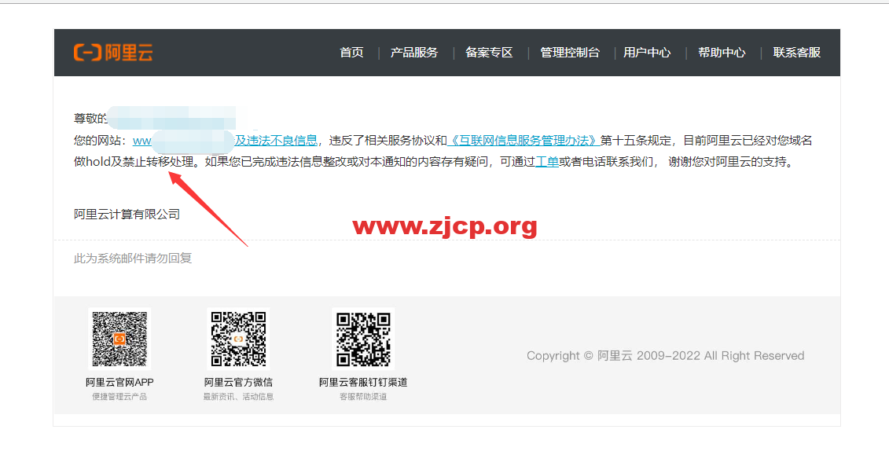
Task: Click 联系客服 in the header
Action: click(x=796, y=53)
